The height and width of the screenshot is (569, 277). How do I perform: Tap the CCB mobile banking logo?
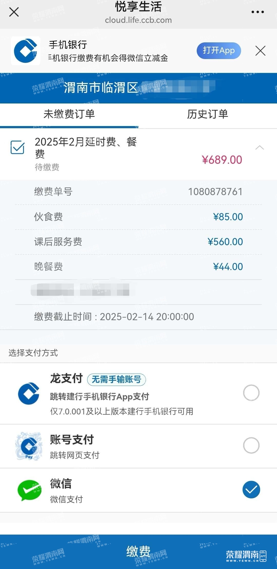[26, 51]
